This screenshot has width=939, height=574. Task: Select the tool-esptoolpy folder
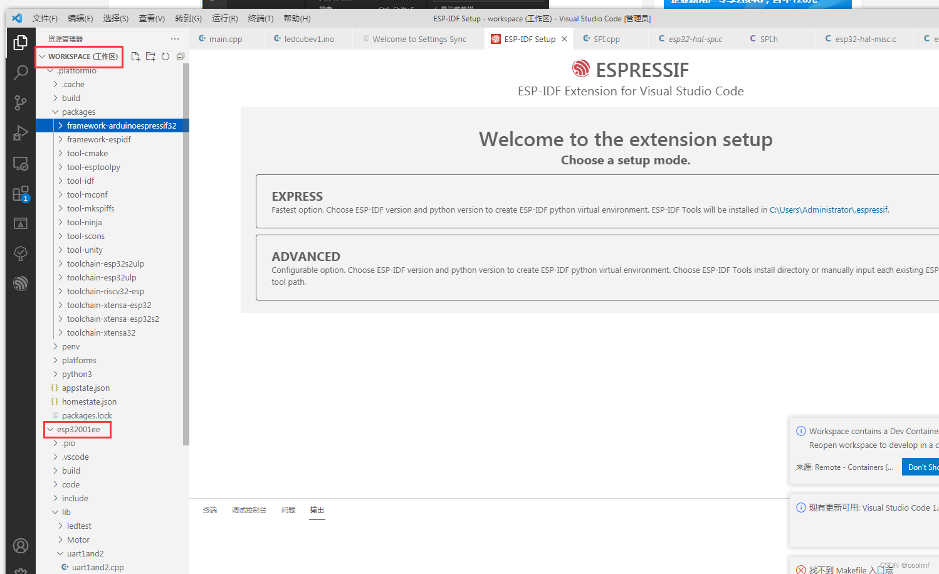click(x=112, y=167)
